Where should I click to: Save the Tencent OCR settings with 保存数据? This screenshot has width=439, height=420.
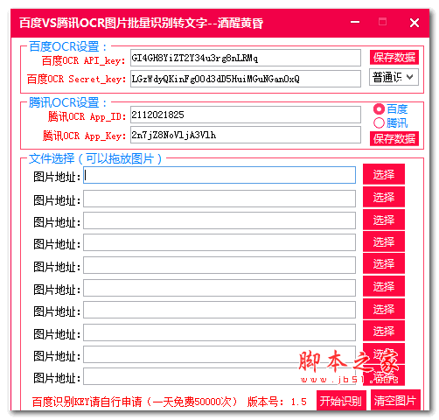394,138
